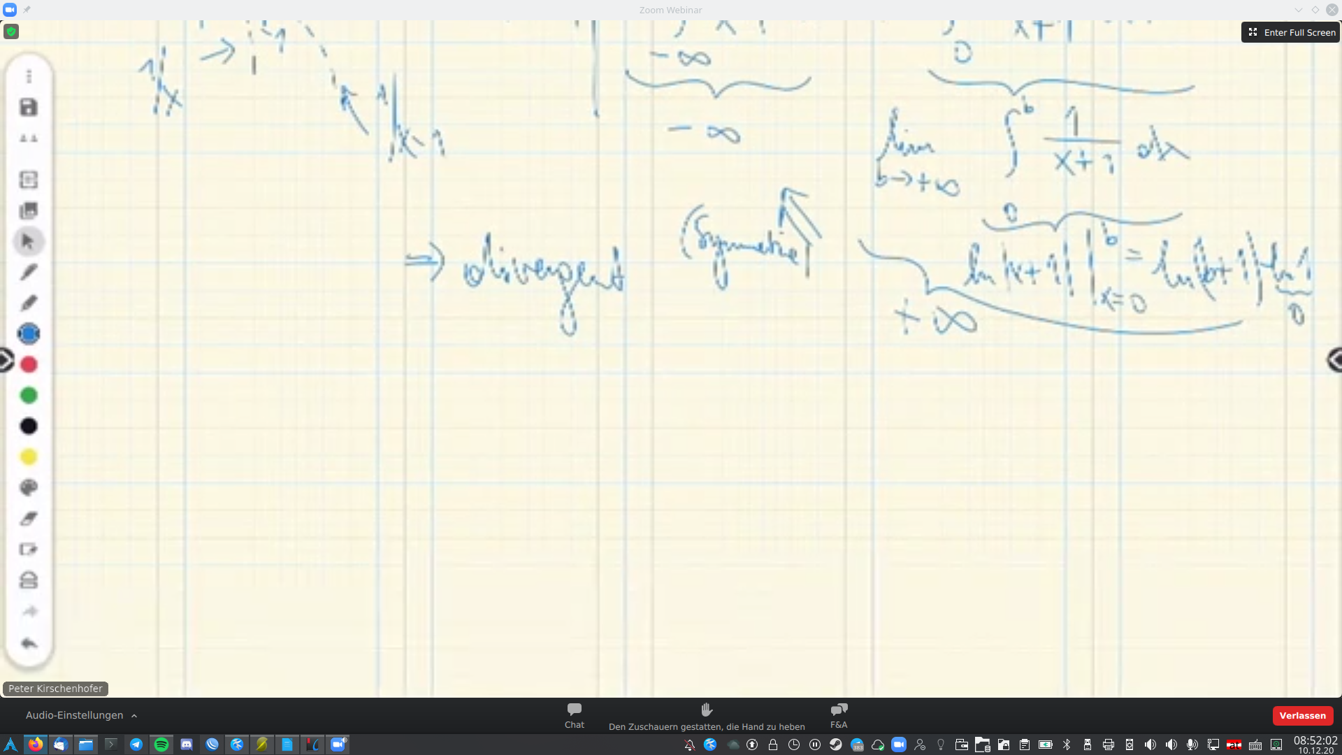This screenshot has width=1342, height=755.
Task: Open the Chat panel
Action: (574, 716)
